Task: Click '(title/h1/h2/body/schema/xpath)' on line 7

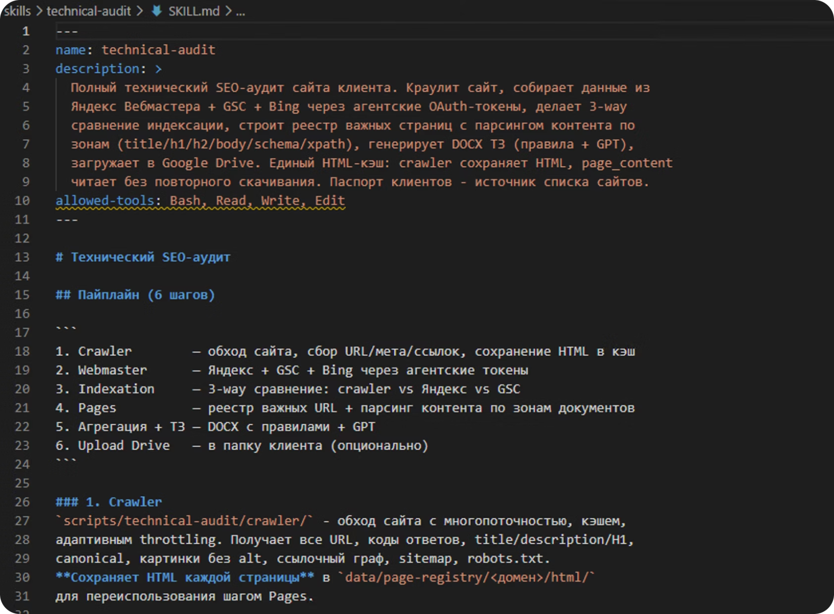Action: click(x=234, y=144)
